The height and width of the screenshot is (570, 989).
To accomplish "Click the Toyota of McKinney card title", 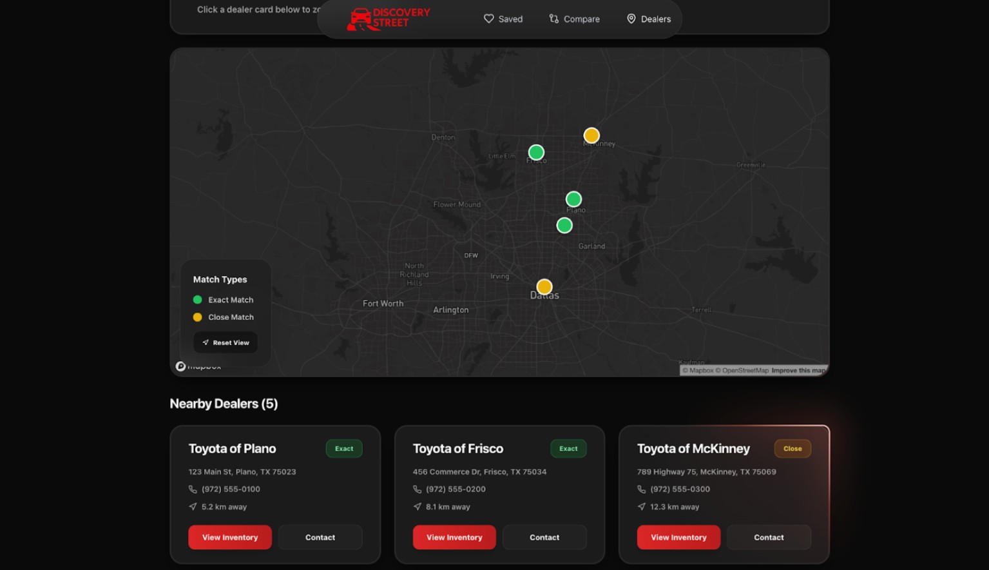I will coord(693,449).
